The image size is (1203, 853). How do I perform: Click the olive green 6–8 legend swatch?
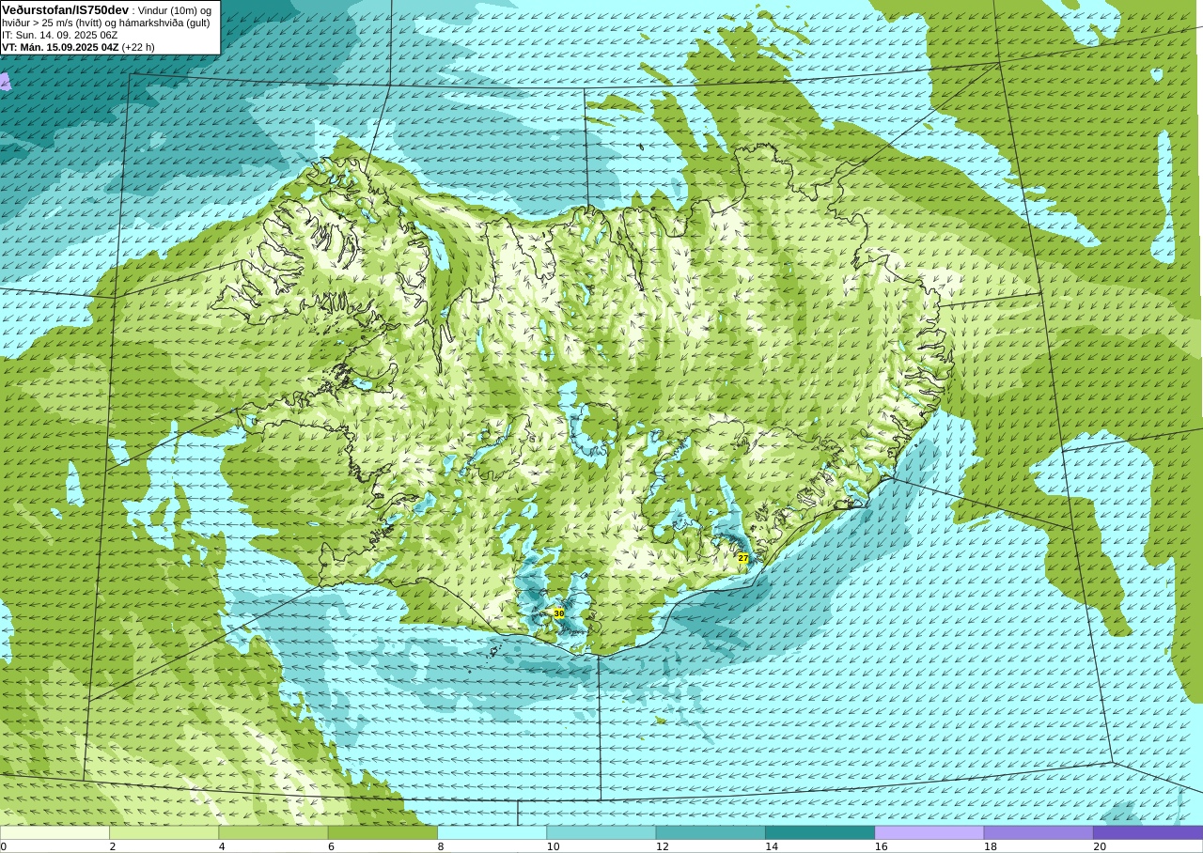[383, 832]
